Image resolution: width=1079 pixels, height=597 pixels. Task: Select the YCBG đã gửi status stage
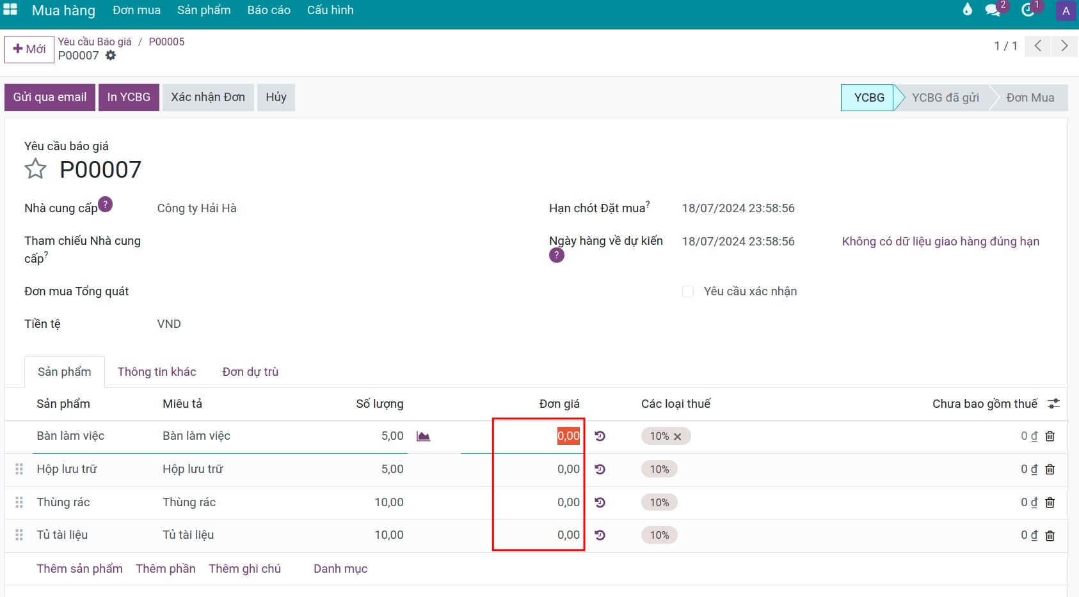coord(945,98)
